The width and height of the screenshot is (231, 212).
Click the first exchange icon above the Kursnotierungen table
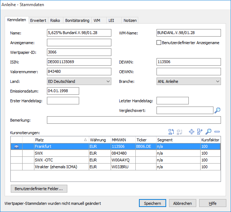click(171, 132)
